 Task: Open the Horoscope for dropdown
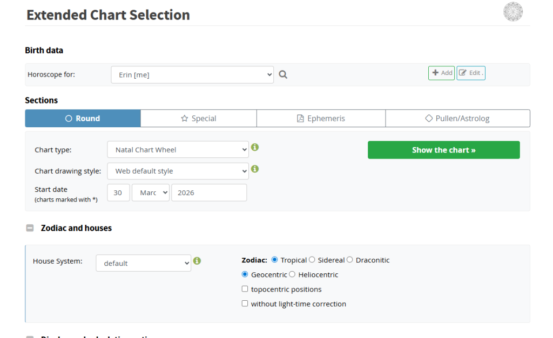192,75
